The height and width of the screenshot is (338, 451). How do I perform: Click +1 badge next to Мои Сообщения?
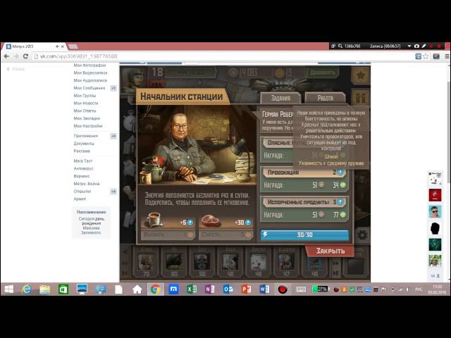(x=113, y=88)
